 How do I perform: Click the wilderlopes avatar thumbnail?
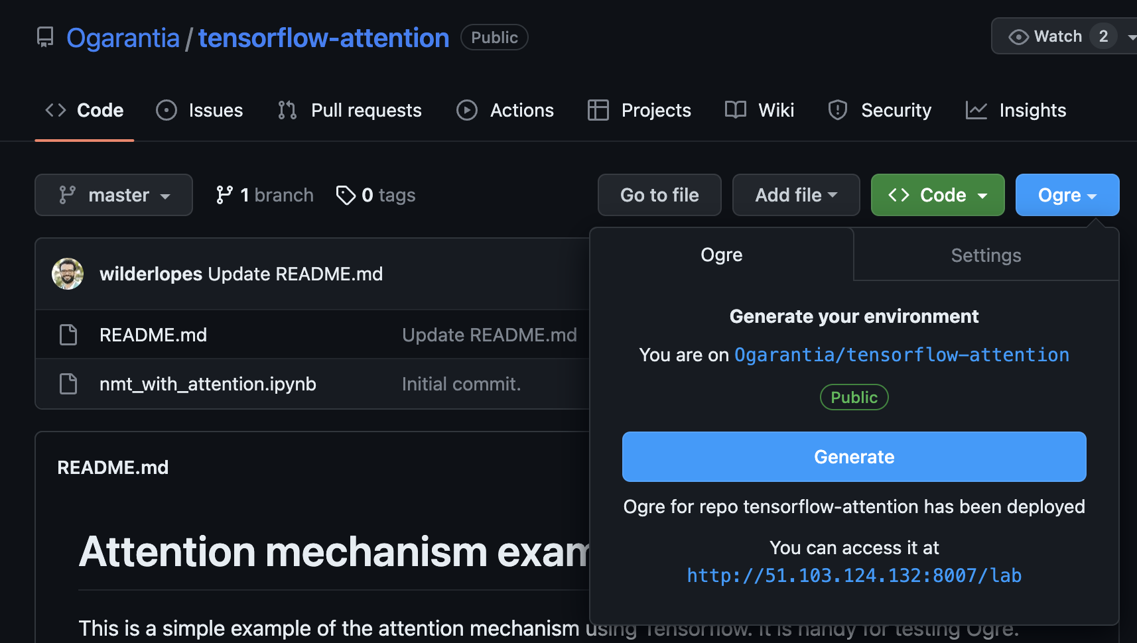coord(68,274)
